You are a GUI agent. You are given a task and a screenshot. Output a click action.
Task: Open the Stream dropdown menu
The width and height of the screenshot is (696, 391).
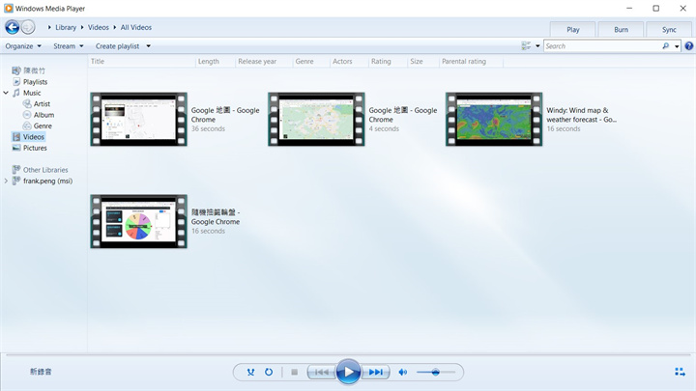(x=69, y=45)
